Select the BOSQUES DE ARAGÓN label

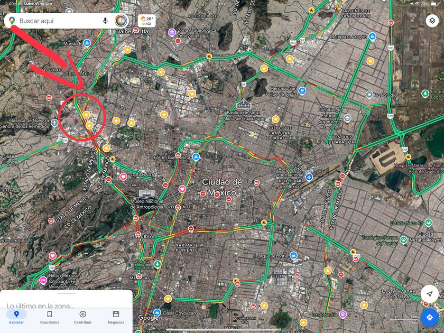point(341,140)
